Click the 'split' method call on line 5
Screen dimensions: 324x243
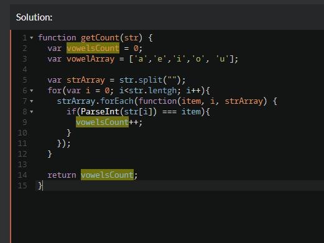click(x=150, y=80)
